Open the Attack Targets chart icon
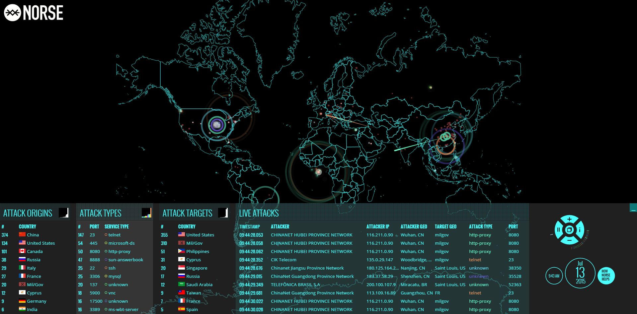 pos(223,213)
